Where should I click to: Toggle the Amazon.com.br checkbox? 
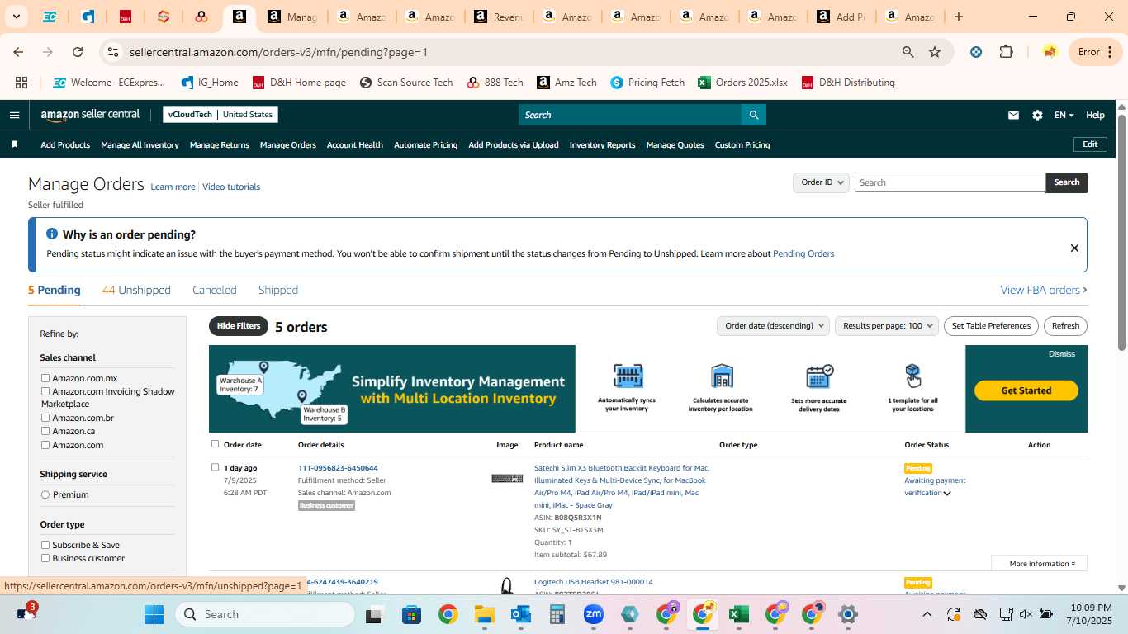tap(45, 418)
